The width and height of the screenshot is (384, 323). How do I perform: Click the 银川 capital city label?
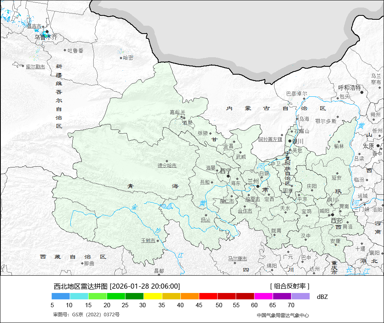[298, 141]
